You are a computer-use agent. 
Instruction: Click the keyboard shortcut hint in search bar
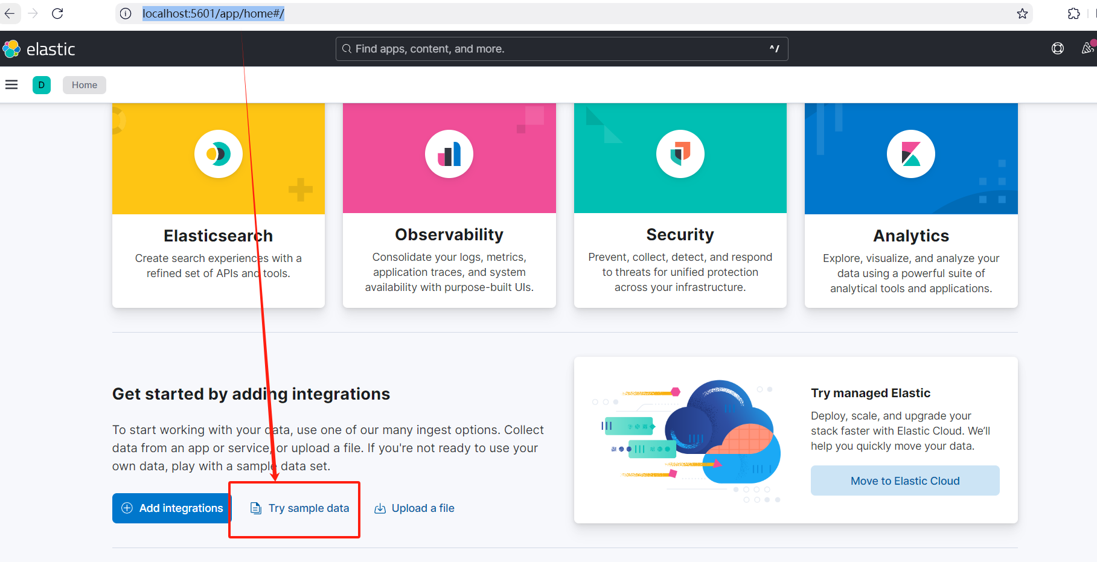coord(775,49)
